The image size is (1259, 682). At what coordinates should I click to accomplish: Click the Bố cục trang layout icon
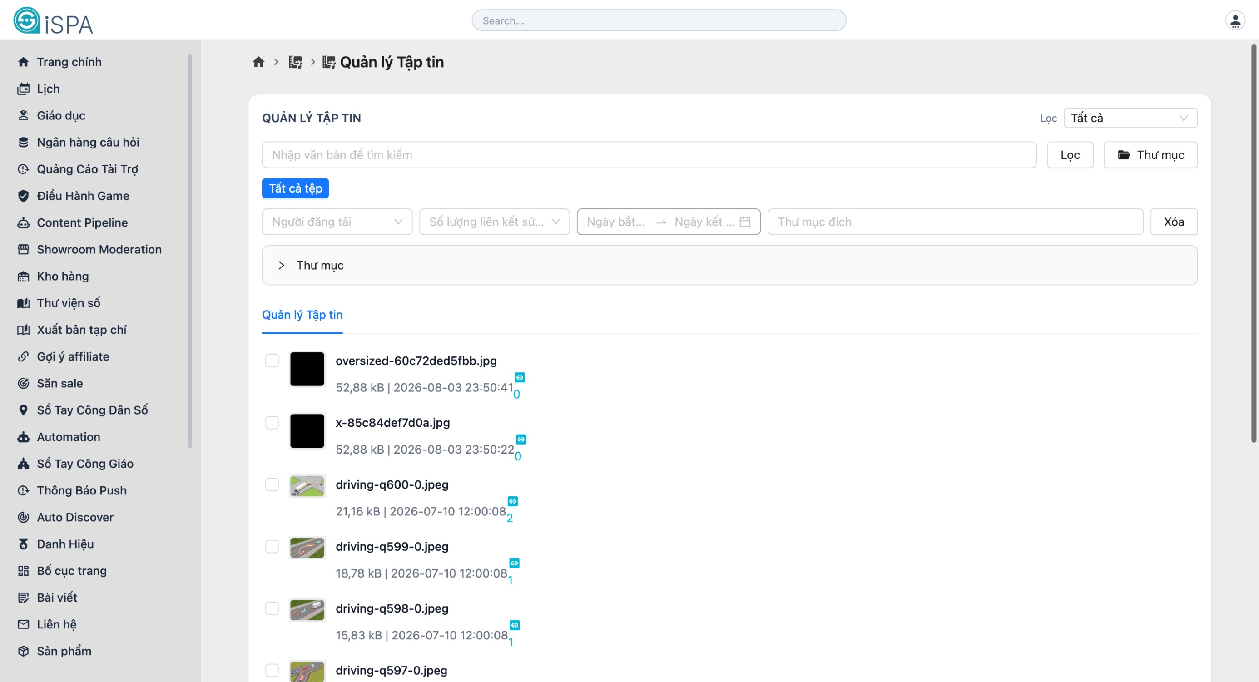click(x=23, y=571)
